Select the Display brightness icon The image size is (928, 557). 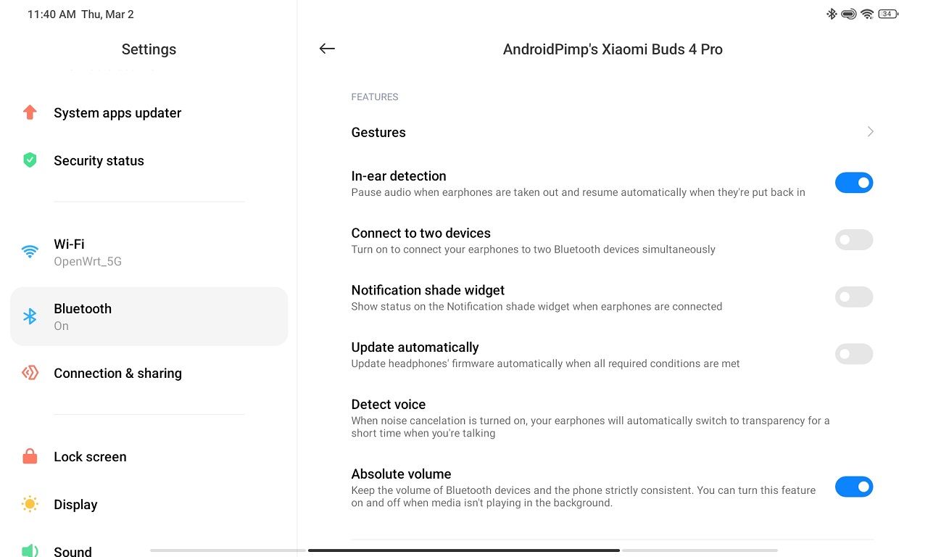coord(30,504)
